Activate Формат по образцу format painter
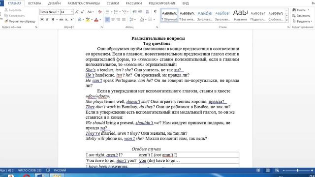Image resolution: width=315 pixels, height=177 pixels. [x=20, y=21]
